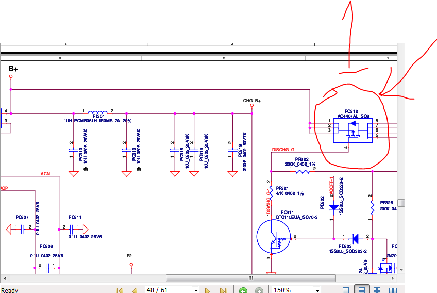This screenshot has height=293, width=437.
Task: Go to the next page
Action: 207,290
